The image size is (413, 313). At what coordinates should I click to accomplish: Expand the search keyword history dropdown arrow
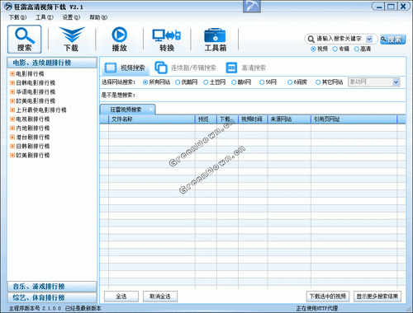tap(369, 39)
